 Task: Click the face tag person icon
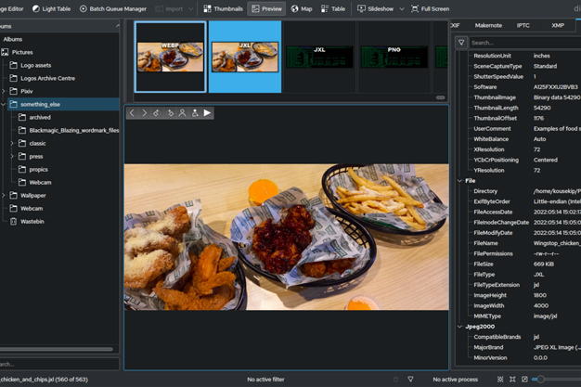(x=182, y=113)
